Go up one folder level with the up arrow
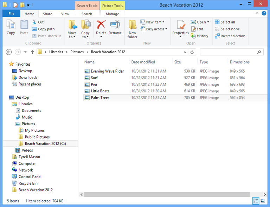The width and height of the screenshot is (270, 207). click(32, 52)
